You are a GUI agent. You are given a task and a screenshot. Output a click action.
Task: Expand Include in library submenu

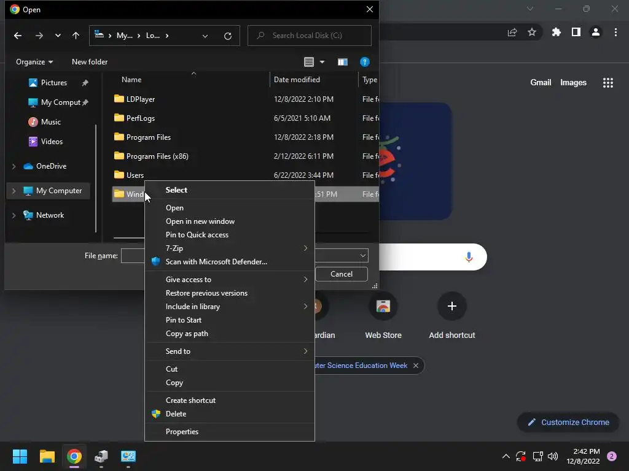click(x=230, y=307)
